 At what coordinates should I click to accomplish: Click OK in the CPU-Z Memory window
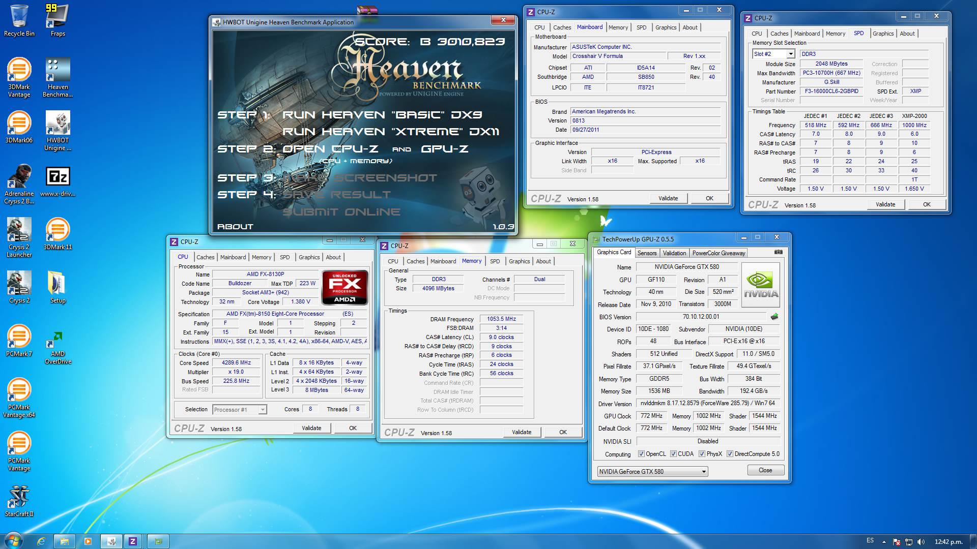[x=563, y=432]
